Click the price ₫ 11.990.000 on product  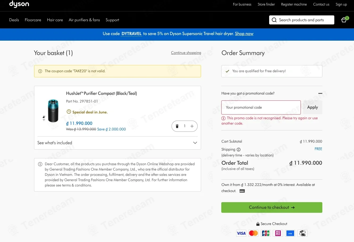click(79, 124)
